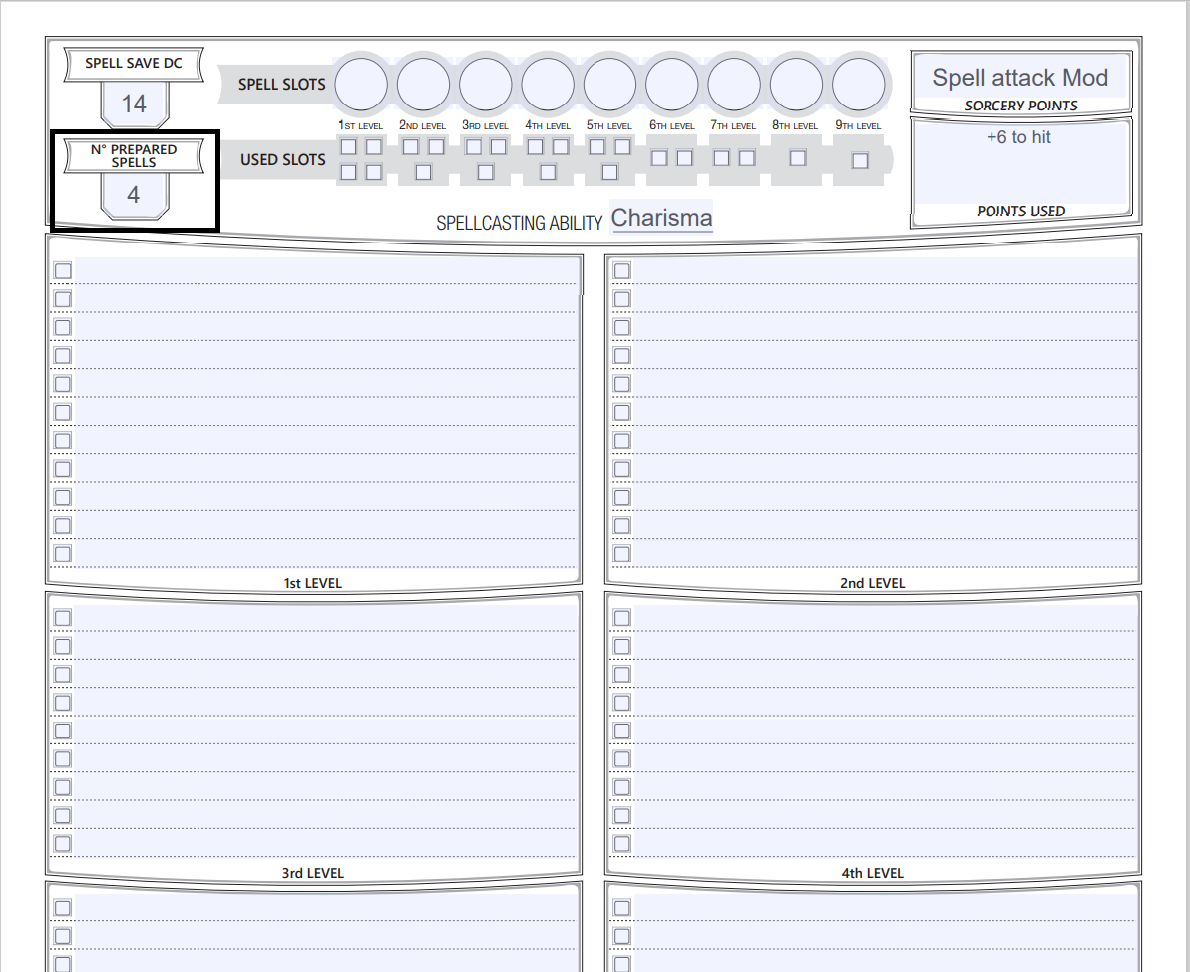Edit the N° Prepared Spells value of 4
1190x972 pixels.
(x=133, y=196)
